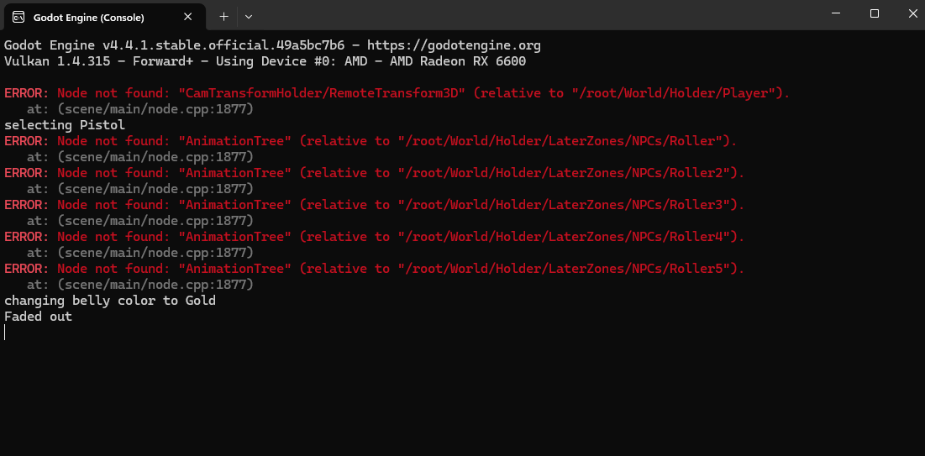Viewport: 925px width, 456px height.
Task: Close the Godot Engine (Console) tab
Action: [x=187, y=17]
